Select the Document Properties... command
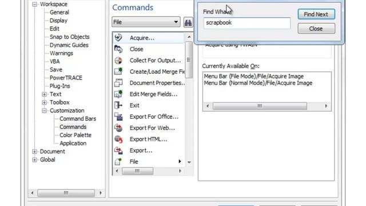The image size is (366, 206). pyautogui.click(x=149, y=83)
